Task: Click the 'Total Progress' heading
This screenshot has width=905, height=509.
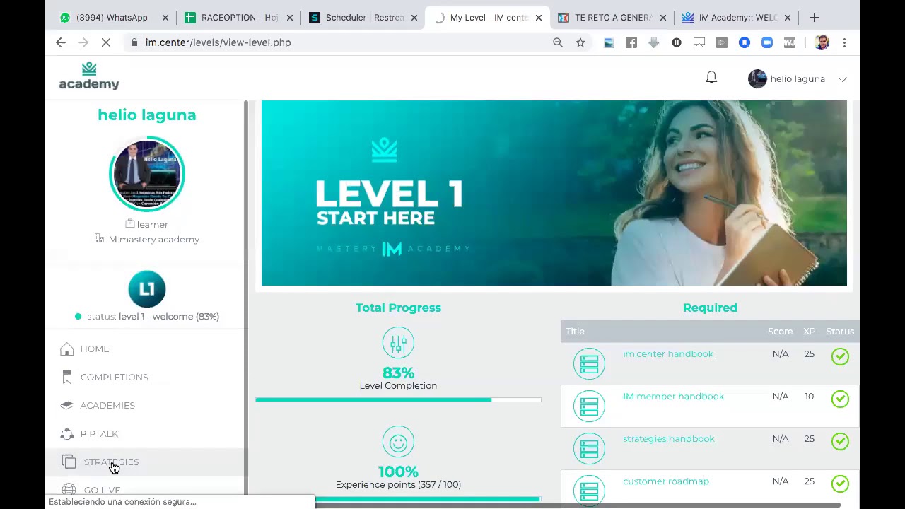Action: [398, 308]
